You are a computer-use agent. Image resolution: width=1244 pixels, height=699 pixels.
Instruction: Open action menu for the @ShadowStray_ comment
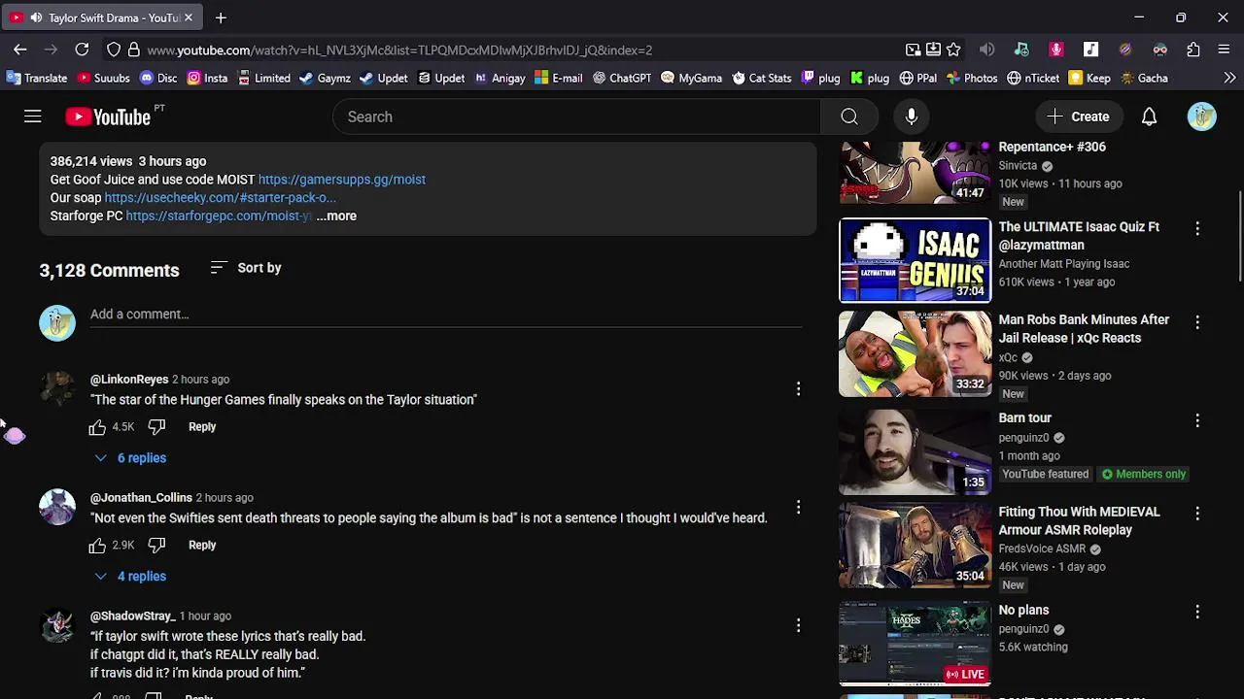(798, 625)
